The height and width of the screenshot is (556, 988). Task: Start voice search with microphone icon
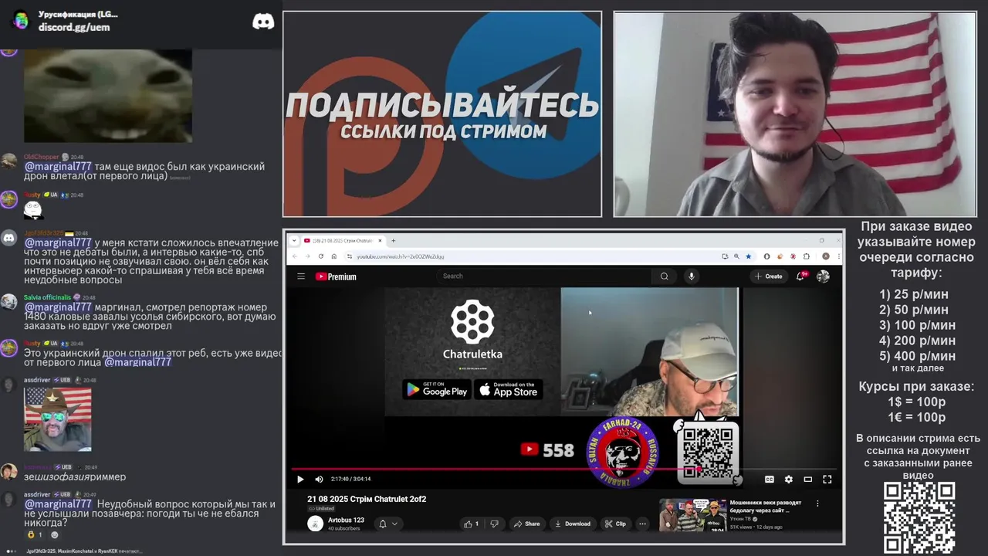tap(691, 276)
